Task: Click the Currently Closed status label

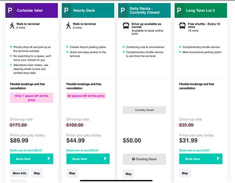Action: coord(144,110)
